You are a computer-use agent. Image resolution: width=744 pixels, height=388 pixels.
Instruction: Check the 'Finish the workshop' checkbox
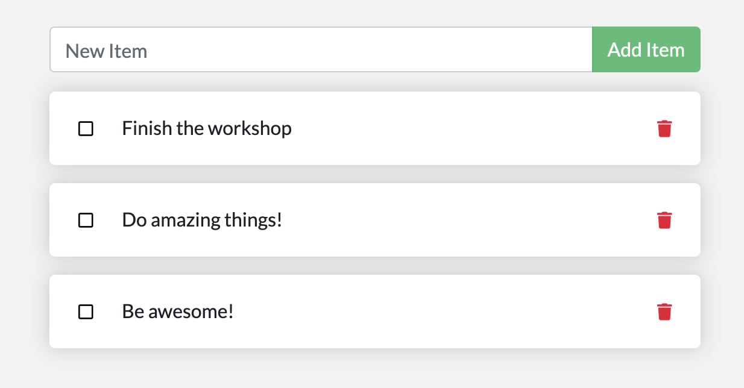pyautogui.click(x=86, y=128)
